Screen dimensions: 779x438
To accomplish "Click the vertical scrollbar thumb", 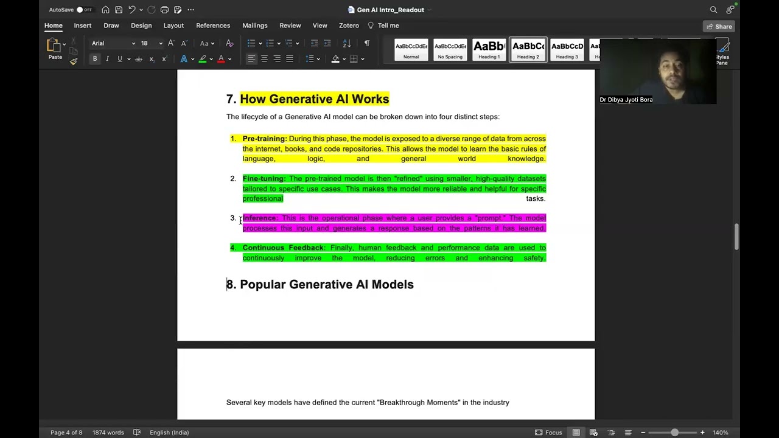I will coord(736,237).
